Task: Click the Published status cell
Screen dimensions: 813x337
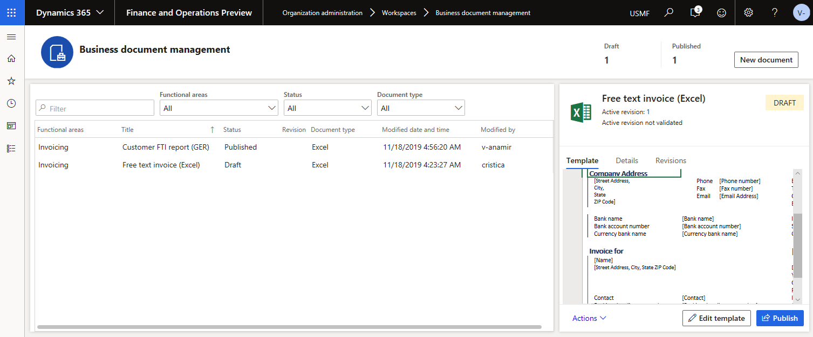Action: [241, 147]
